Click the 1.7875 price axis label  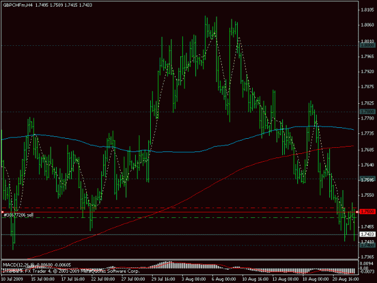click(368, 87)
